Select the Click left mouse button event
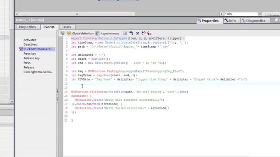This screenshot has width=280, height=157. 39,49
